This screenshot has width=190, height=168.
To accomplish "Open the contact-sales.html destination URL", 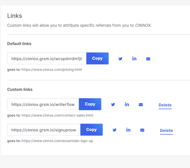I will (57, 115).
